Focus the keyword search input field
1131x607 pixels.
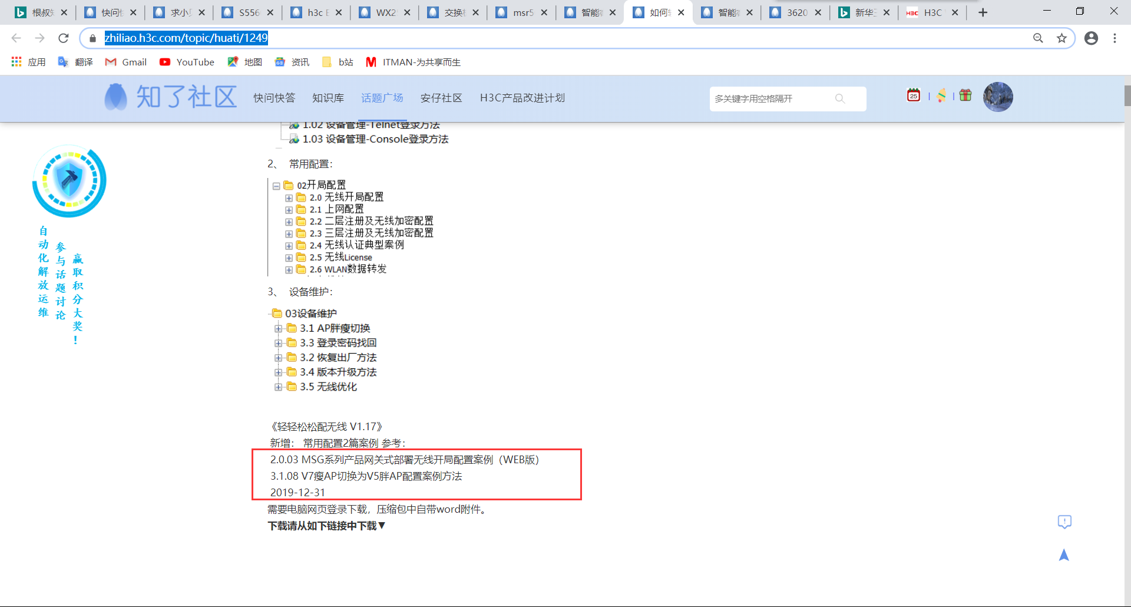[772, 98]
